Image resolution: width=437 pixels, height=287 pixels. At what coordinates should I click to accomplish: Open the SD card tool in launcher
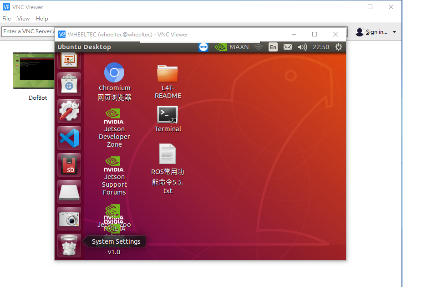pos(69,165)
